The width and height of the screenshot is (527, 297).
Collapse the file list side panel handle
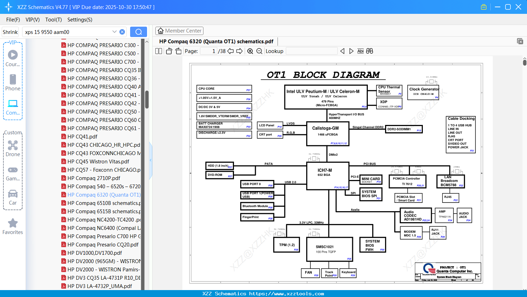point(151,160)
